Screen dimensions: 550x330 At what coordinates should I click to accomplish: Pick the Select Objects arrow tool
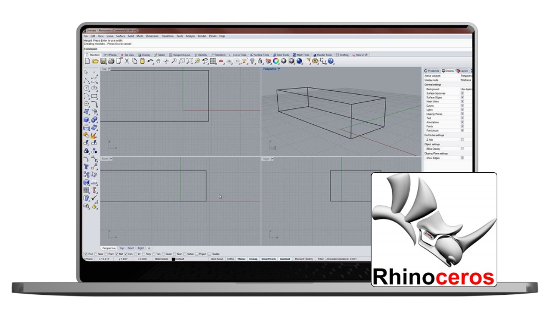86,72
